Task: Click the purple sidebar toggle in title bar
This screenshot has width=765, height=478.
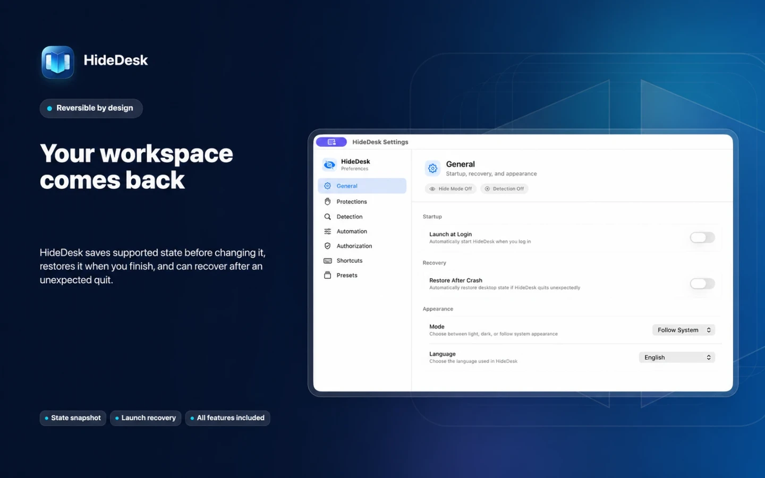Action: 331,142
